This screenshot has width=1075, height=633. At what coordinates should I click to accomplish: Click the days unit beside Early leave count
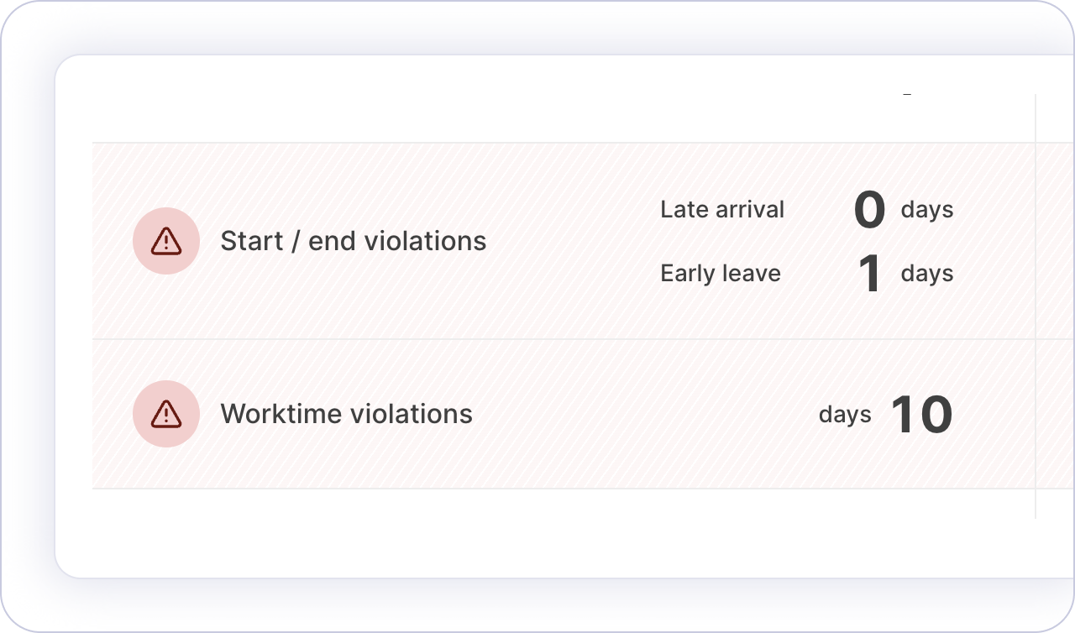tap(927, 273)
